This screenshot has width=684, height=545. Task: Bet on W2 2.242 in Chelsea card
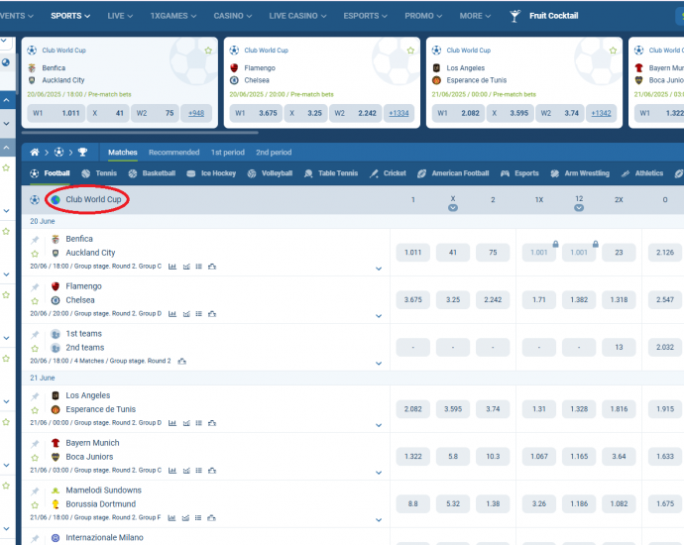coord(355,113)
